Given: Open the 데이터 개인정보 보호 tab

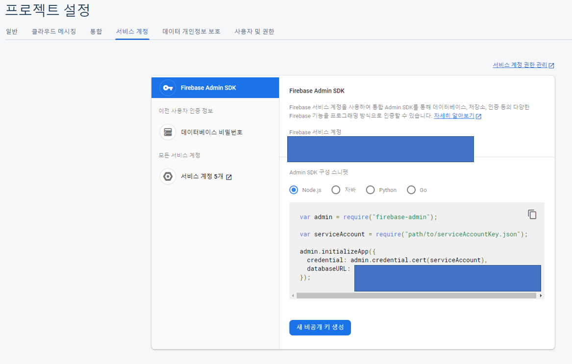Looking at the screenshot, I should pos(191,31).
